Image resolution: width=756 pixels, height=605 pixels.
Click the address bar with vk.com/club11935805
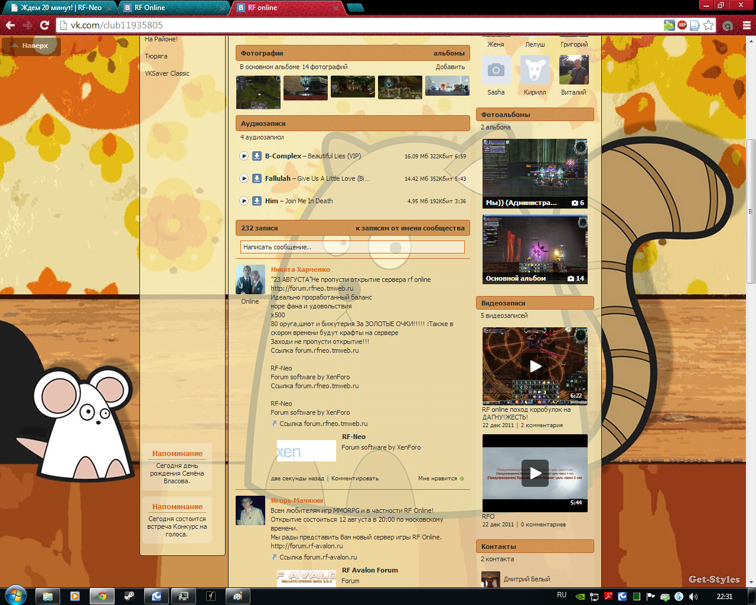click(360, 25)
